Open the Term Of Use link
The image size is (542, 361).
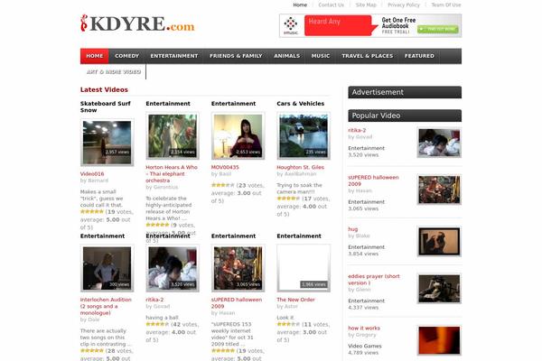point(446,5)
